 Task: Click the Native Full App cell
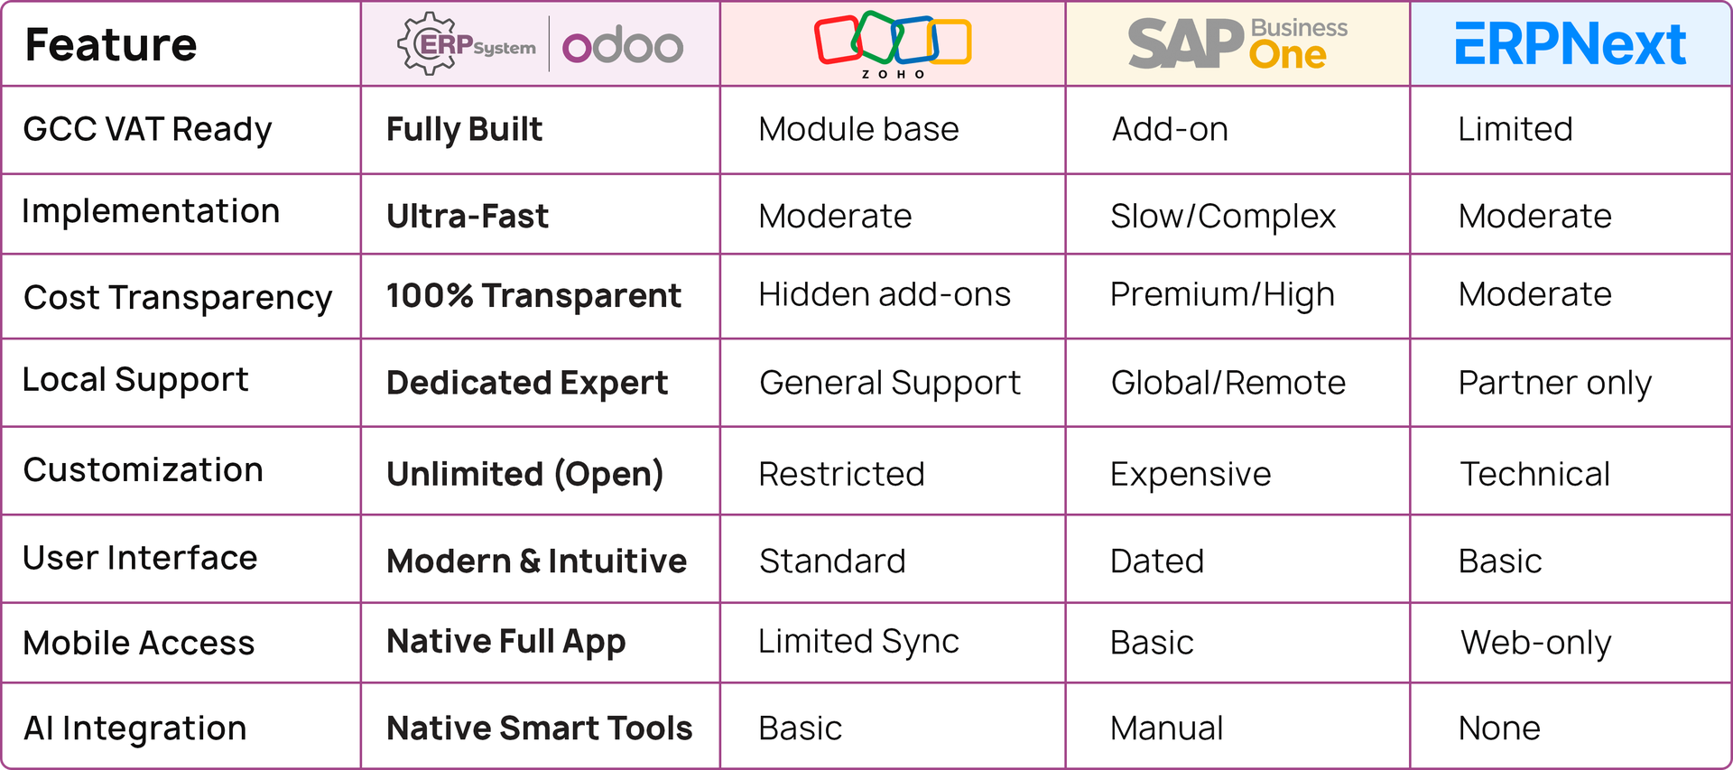point(505,641)
